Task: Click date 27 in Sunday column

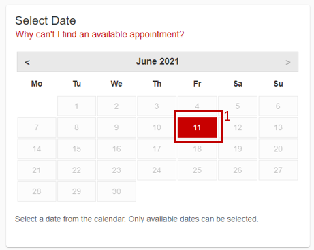Action: coord(278,170)
